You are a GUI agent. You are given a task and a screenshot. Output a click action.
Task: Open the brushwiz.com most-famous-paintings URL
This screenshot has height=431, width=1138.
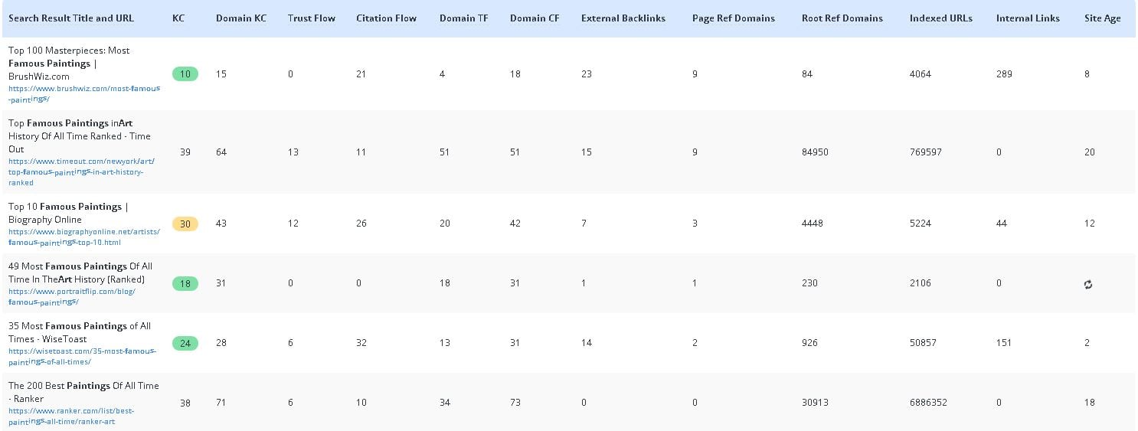point(84,93)
